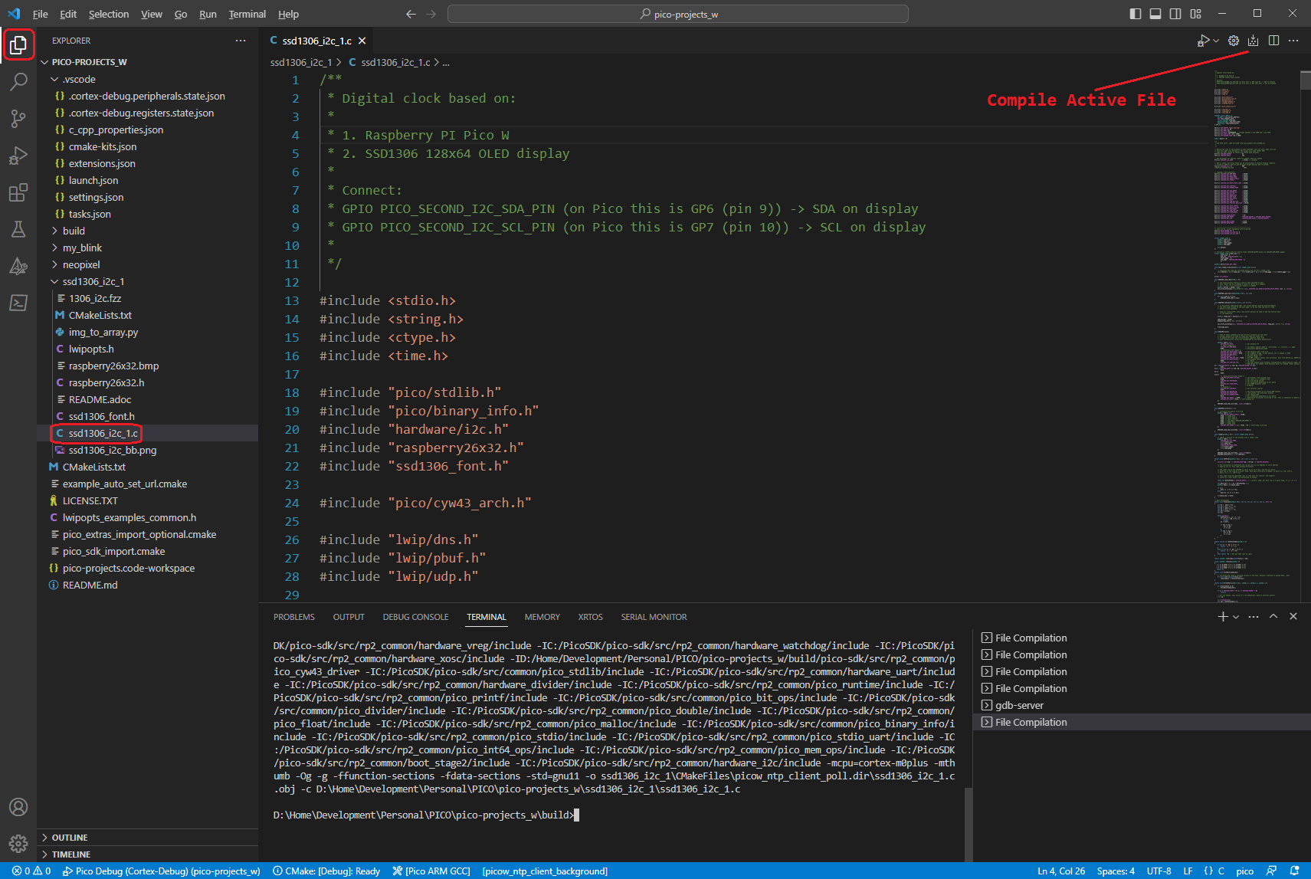Expand the TIMELINE section
The height and width of the screenshot is (879, 1311).
[147, 854]
